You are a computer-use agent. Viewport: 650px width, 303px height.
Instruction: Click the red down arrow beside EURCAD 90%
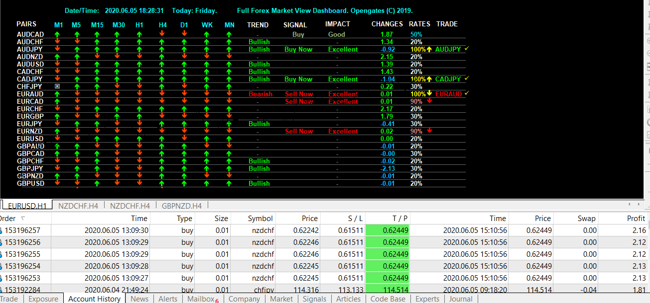(x=429, y=101)
